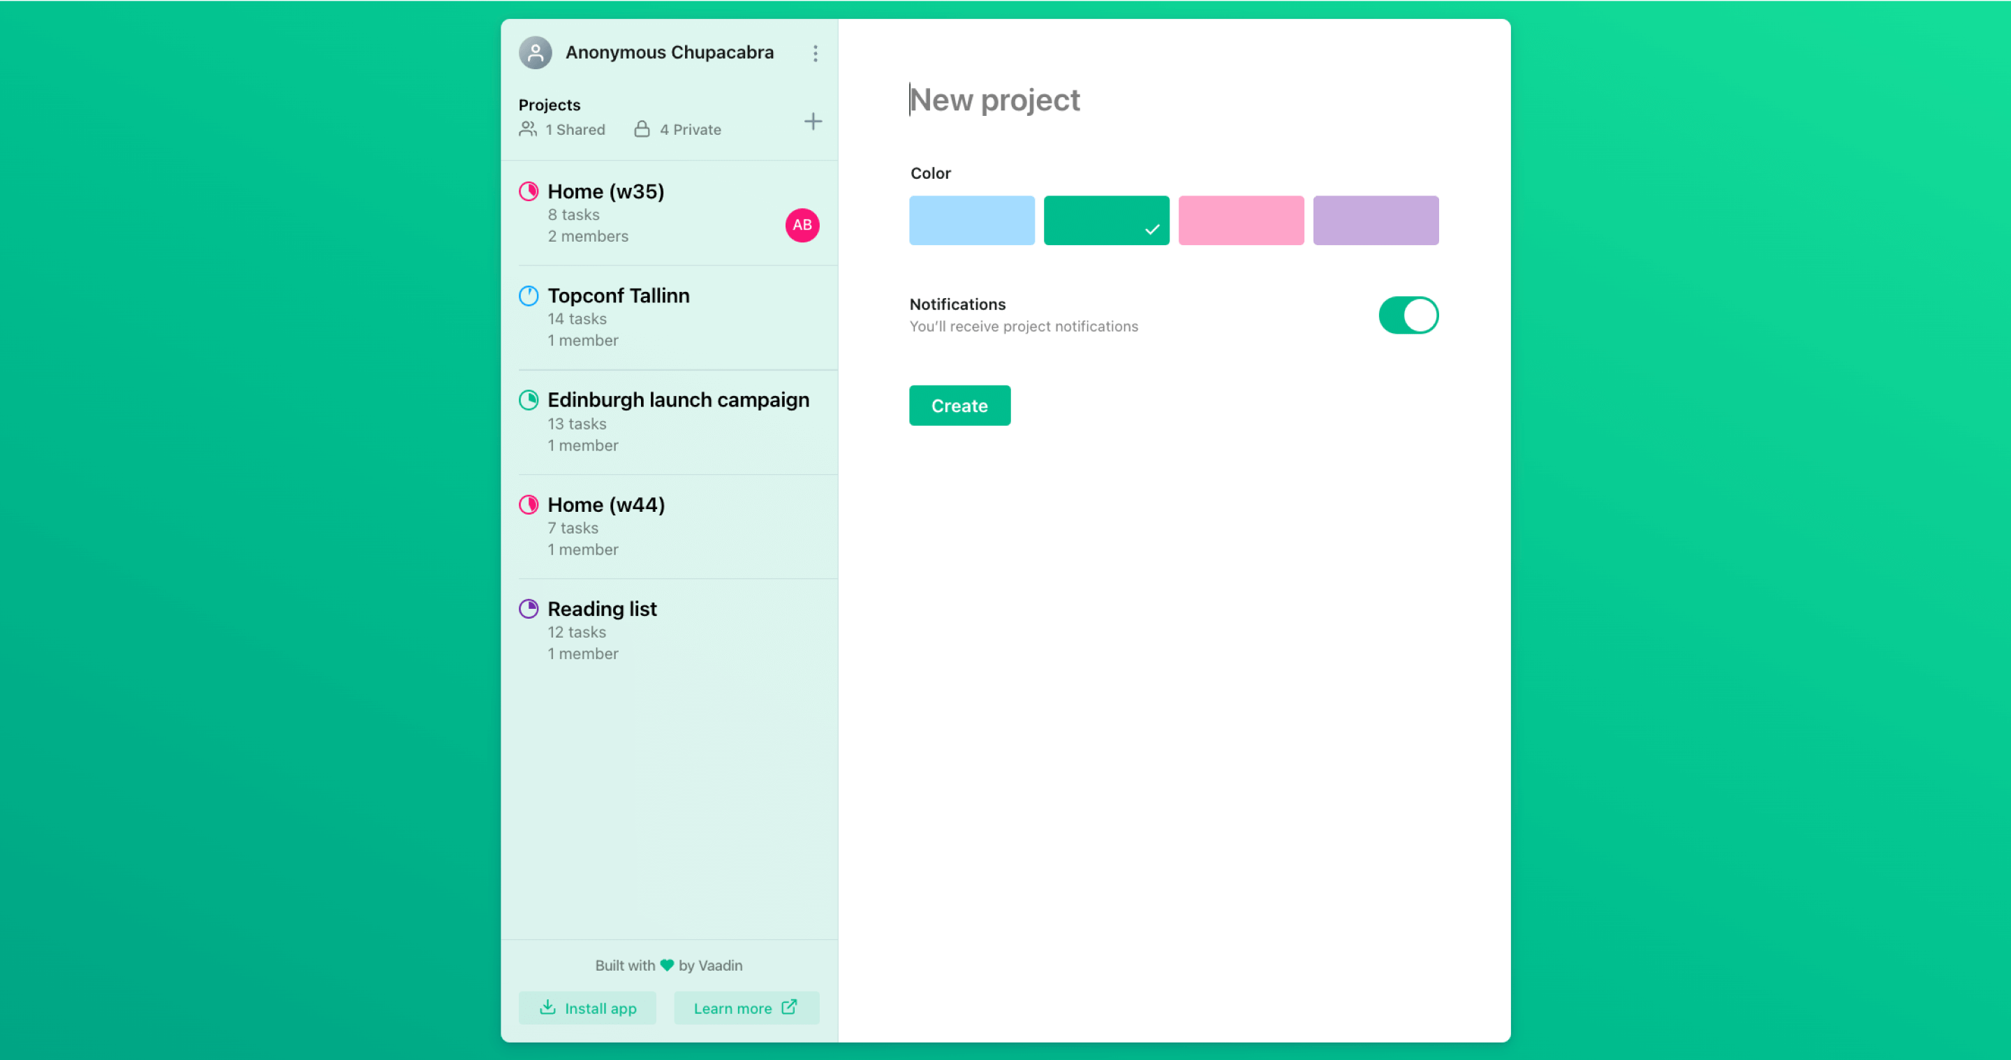2011x1060 pixels.
Task: Click the add new project plus button
Action: pyautogui.click(x=814, y=121)
